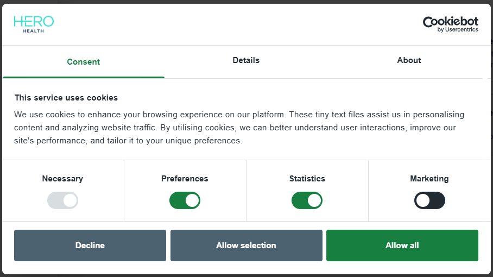Click the 'by Usercentrics' subtitle text
The image size is (493, 277).
click(458, 30)
